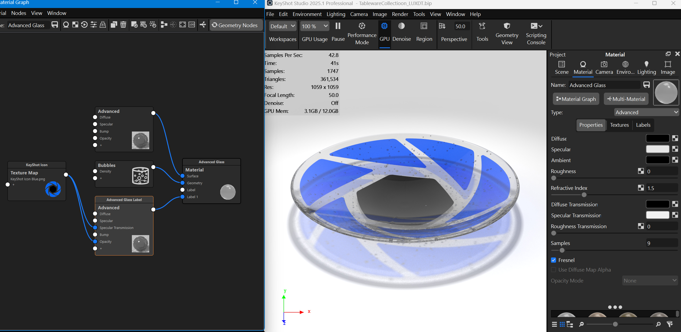Screen dimensions: 681x332
Task: Undock the Project panel
Action: [668, 54]
